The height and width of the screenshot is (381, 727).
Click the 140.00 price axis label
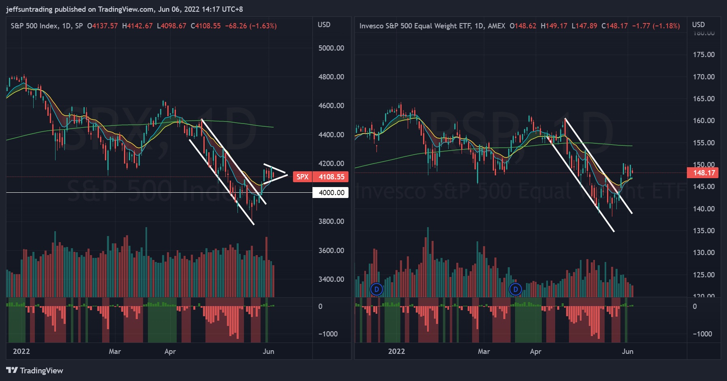click(x=704, y=209)
